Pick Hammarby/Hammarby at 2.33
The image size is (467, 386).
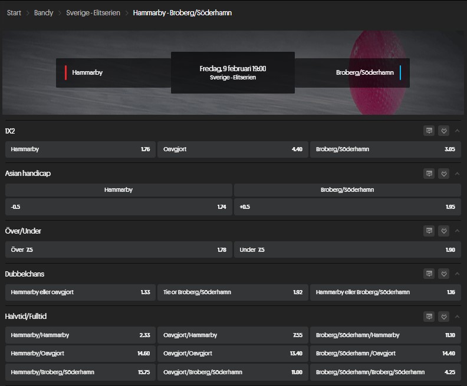80,335
